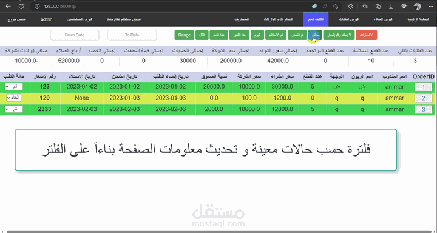
Task: Filter by لا يملك رقم إشعار button
Action: 339,35
